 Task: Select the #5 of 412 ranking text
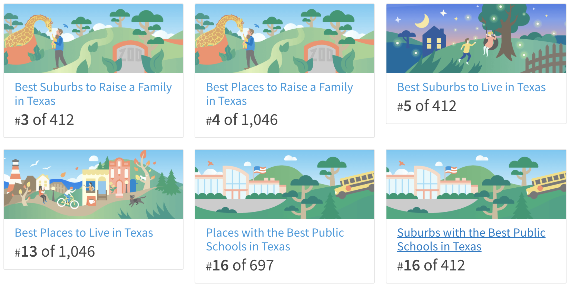pos(427,106)
